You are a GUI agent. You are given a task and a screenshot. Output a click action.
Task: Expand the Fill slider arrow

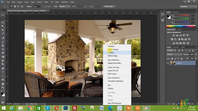click(196, 59)
